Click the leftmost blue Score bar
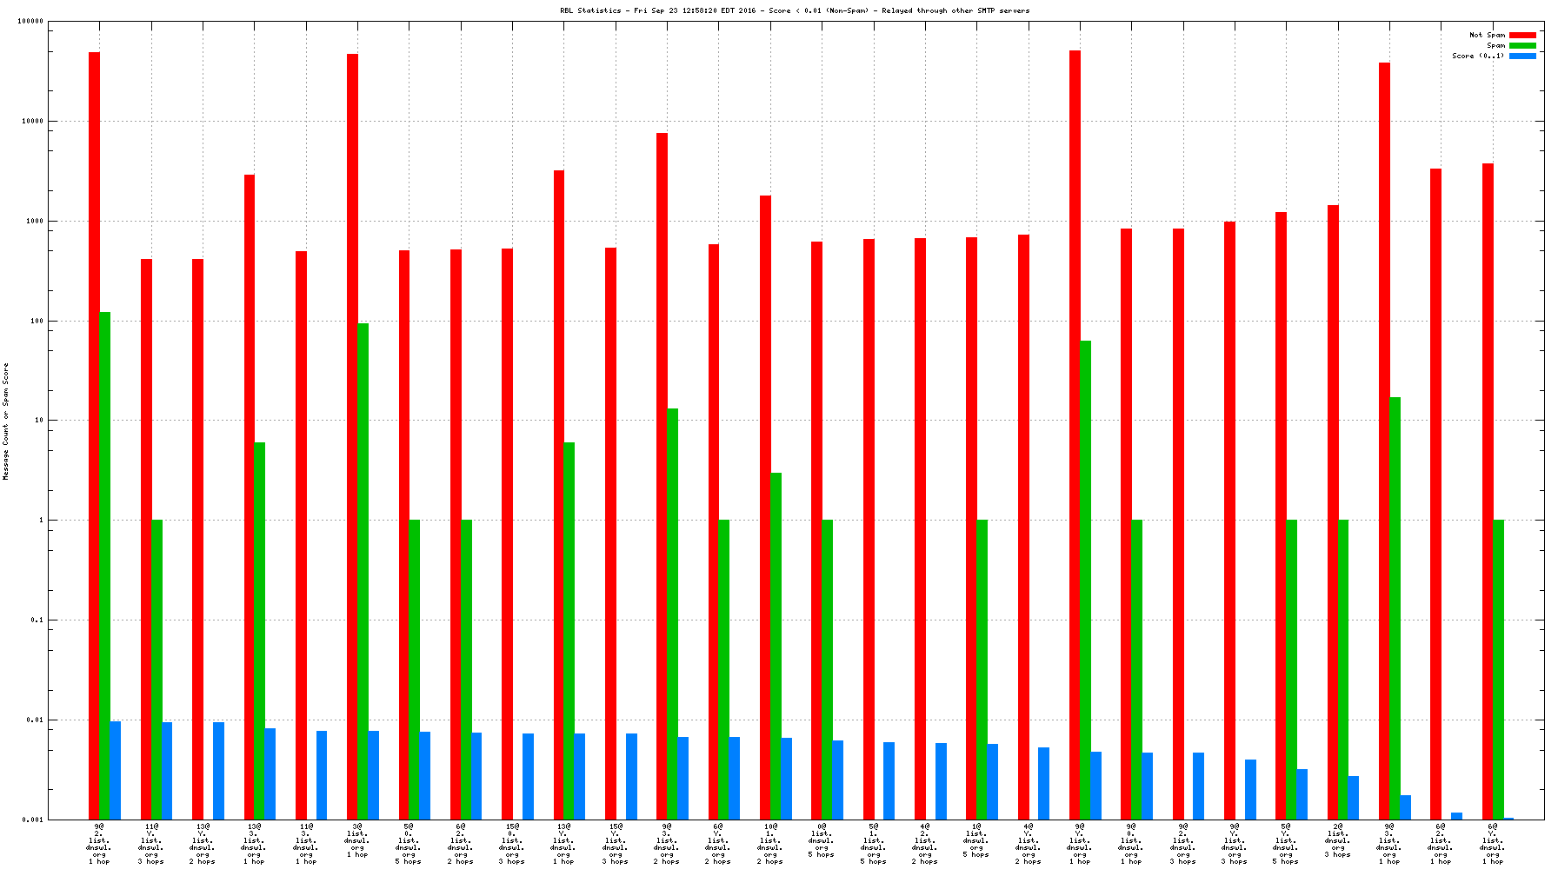 pos(115,770)
